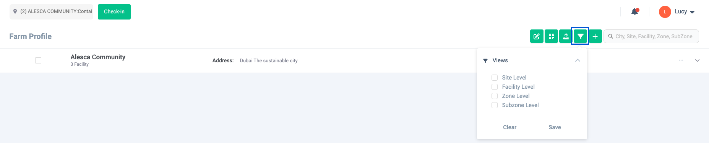Tick the Zone Level checkbox
Screen dimensions: 709x143
495,96
